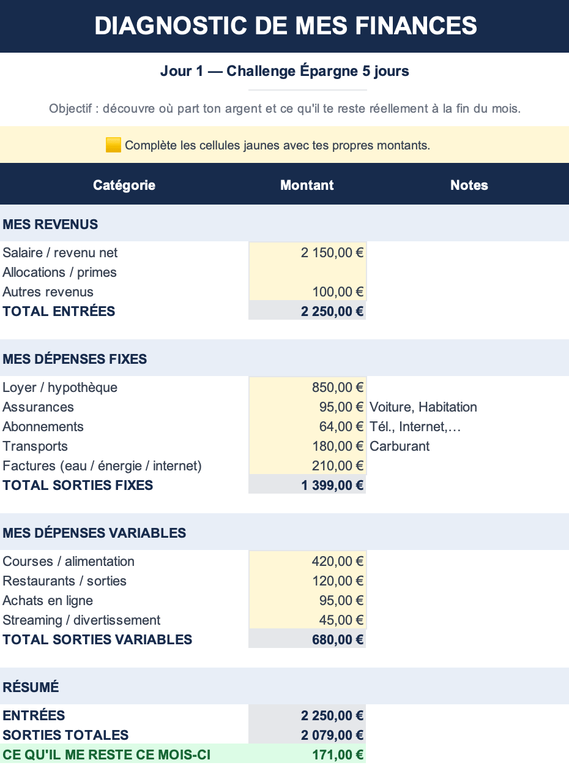
Task: Select the Transports amount of 180,00 €
Action: coord(307,446)
